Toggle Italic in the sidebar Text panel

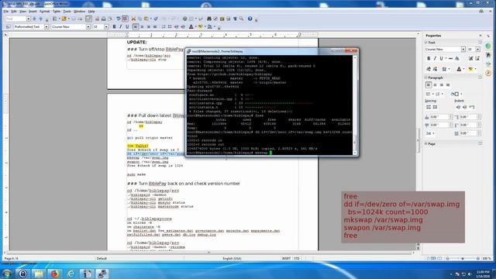coord(435,59)
